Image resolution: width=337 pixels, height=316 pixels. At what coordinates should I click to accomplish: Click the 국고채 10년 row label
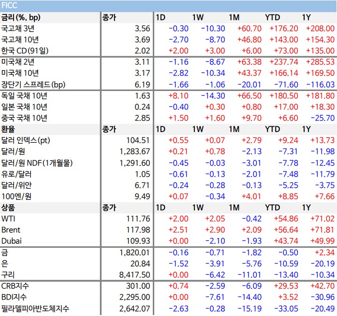click(x=20, y=40)
